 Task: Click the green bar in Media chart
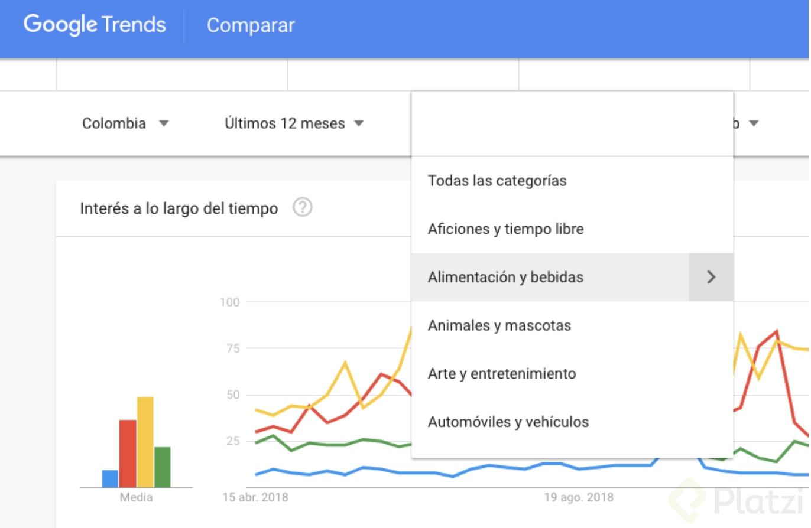point(163,467)
